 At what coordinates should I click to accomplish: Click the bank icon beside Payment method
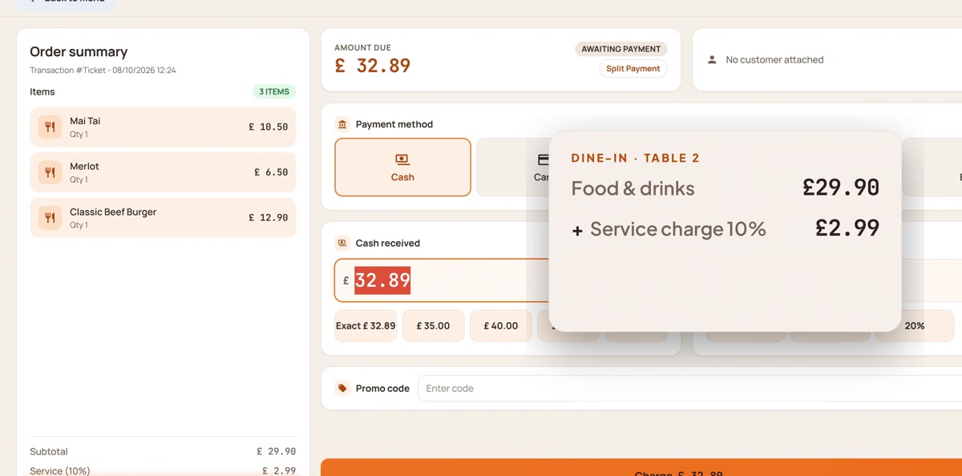[343, 124]
